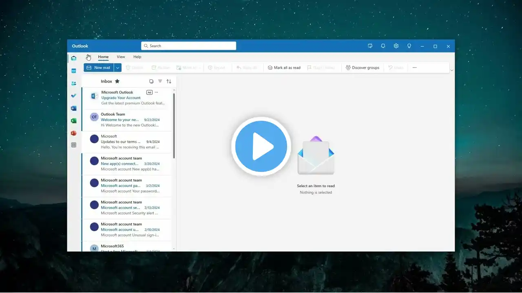Open the Excel app from the sidebar
This screenshot has height=293, width=522.
coord(73,121)
